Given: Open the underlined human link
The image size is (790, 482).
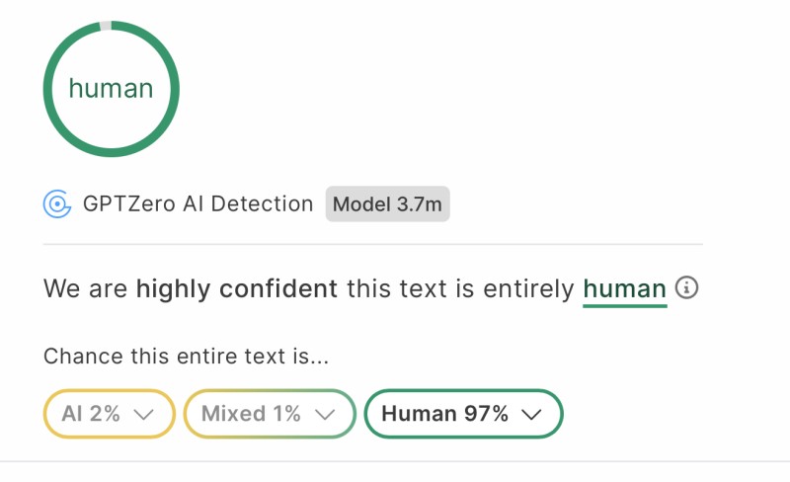Looking at the screenshot, I should 624,289.
